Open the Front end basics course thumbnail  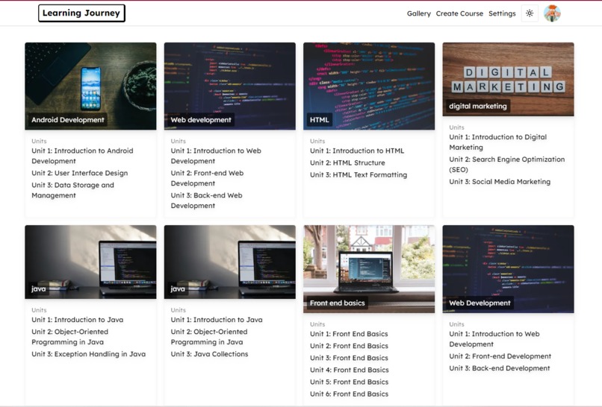[x=369, y=268]
